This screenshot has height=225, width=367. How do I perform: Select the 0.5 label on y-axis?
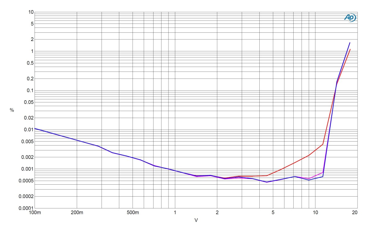(29, 63)
